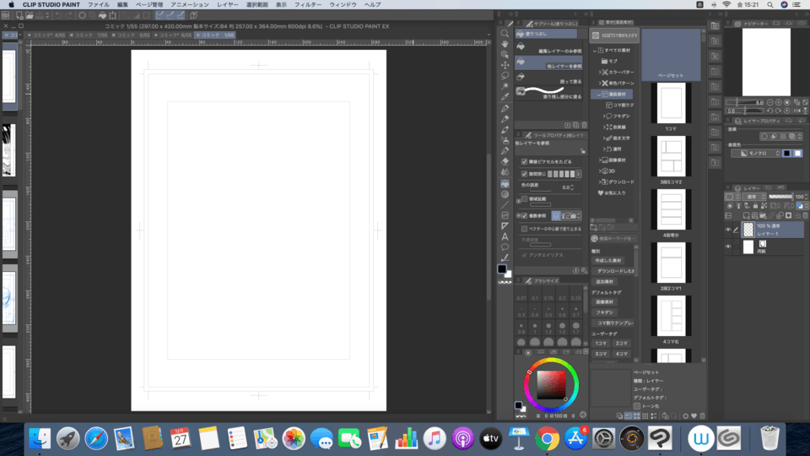
Task: Select the Text tool
Action: (x=505, y=236)
